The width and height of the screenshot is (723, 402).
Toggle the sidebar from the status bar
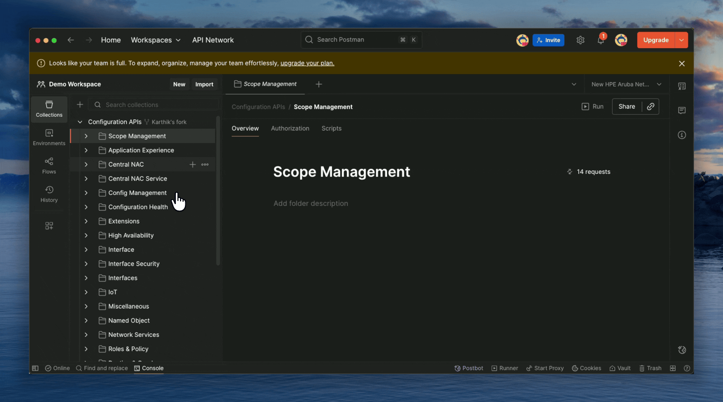[x=35, y=368]
